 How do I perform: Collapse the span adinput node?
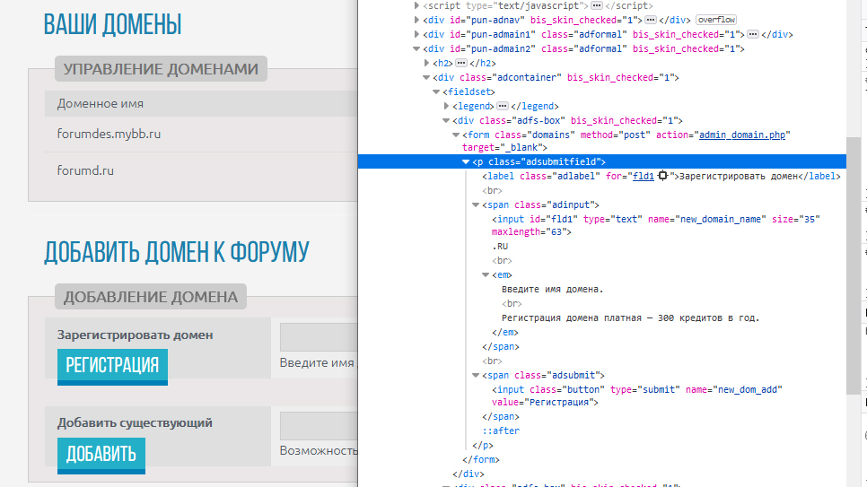coord(476,205)
